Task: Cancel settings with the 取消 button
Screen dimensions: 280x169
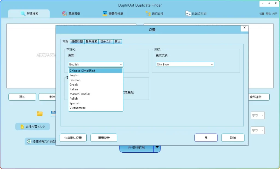Action: pyautogui.click(x=233, y=138)
